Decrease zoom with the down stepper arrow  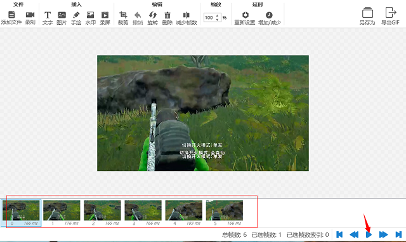click(x=217, y=20)
